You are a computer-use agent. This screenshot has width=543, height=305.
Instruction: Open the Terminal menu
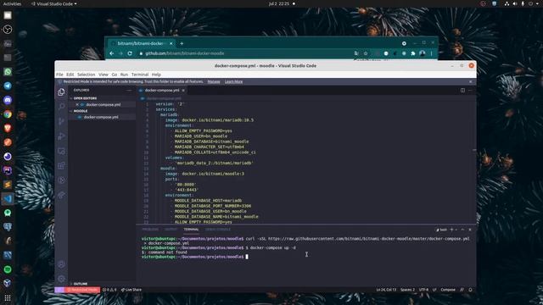(140, 75)
